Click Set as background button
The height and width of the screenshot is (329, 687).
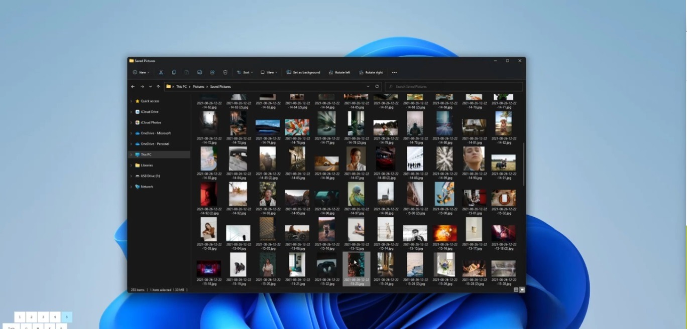303,72
